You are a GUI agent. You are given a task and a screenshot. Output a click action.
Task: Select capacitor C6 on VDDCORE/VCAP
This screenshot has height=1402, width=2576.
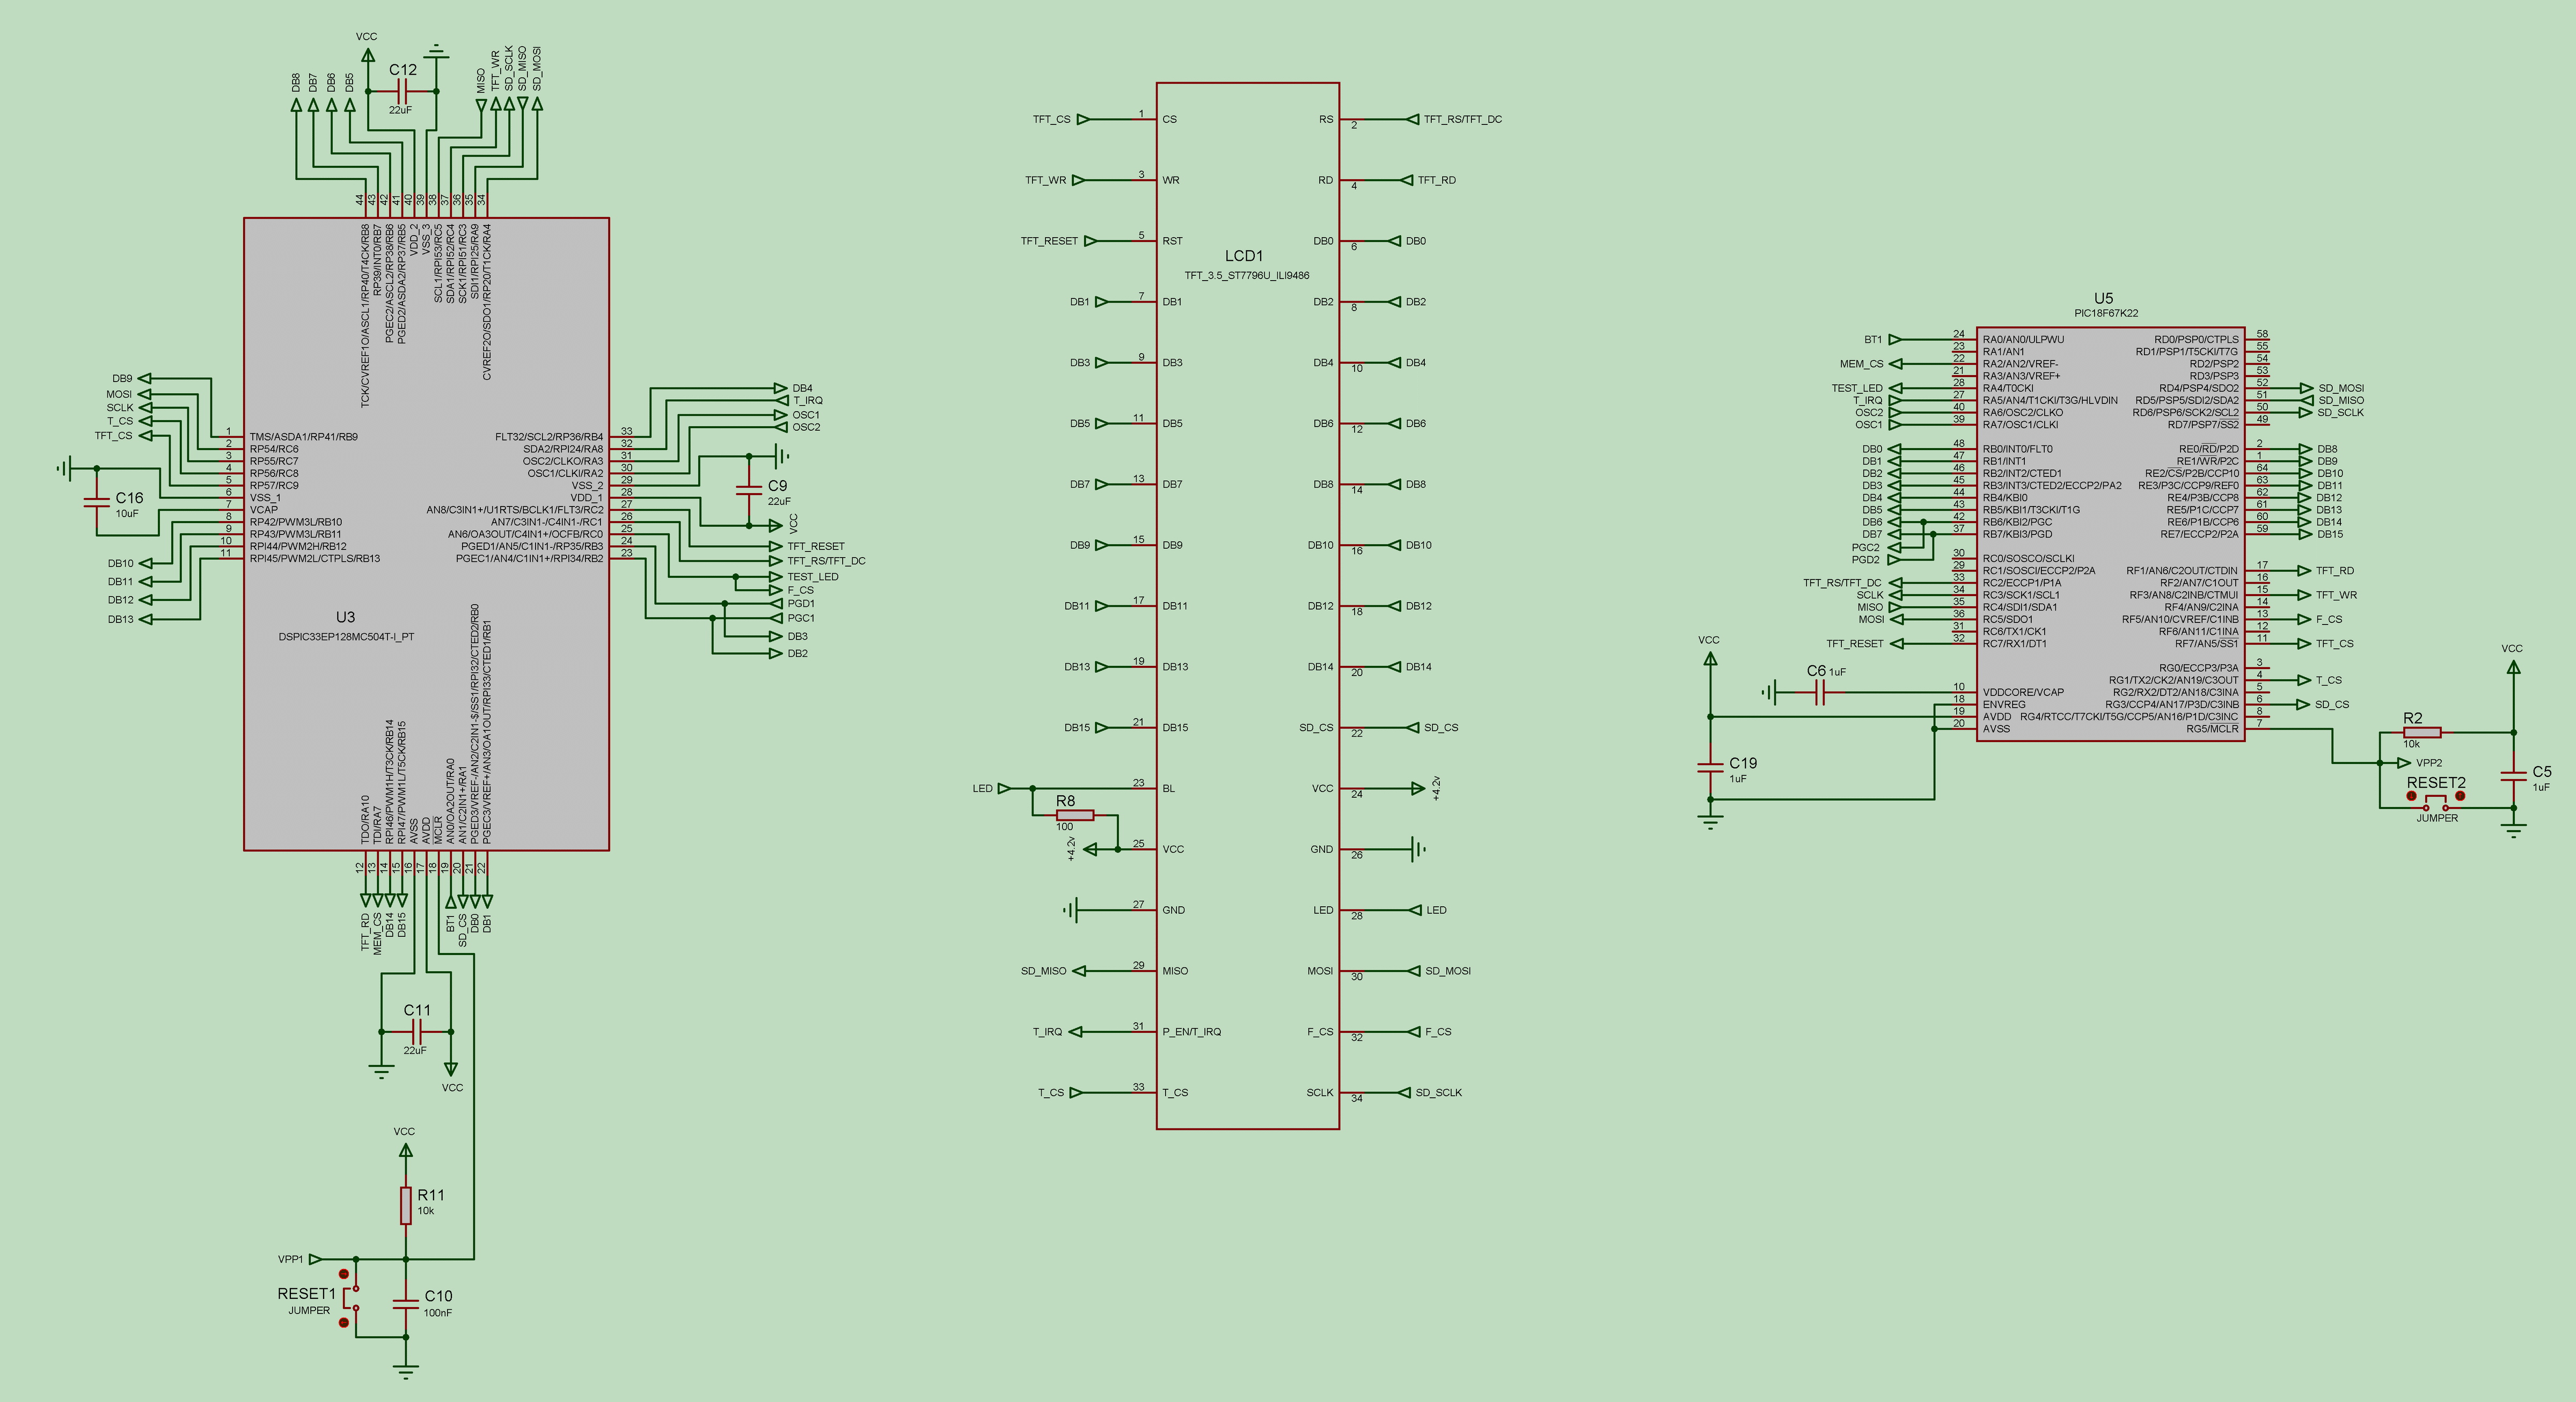[1820, 691]
